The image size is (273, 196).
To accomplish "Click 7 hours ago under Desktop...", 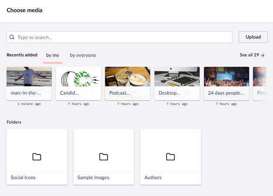I will click(177, 104).
